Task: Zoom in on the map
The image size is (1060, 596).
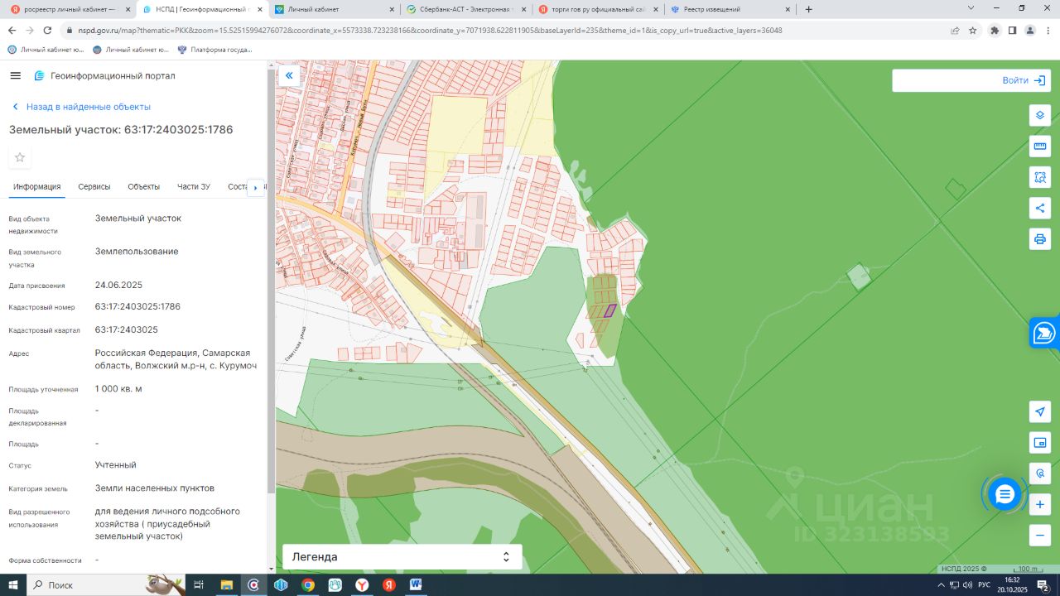Action: tap(1040, 504)
